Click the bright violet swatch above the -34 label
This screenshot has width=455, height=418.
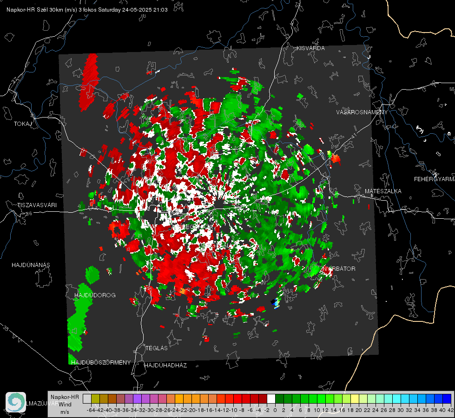coord(137,399)
